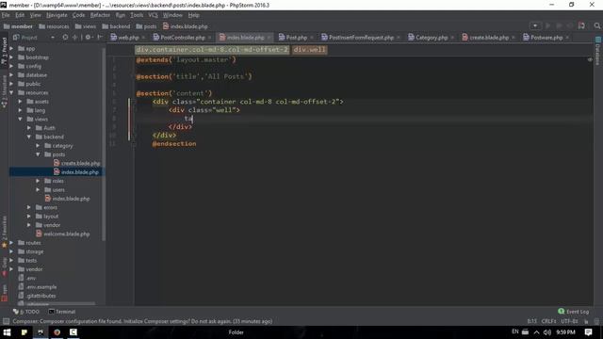The height and width of the screenshot is (339, 603).
Task: Expand the database folder
Action: pos(11,75)
